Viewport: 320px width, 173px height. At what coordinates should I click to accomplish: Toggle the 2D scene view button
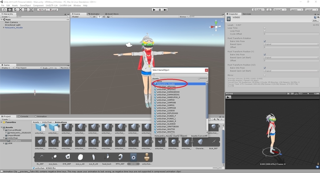(x=94, y=17)
